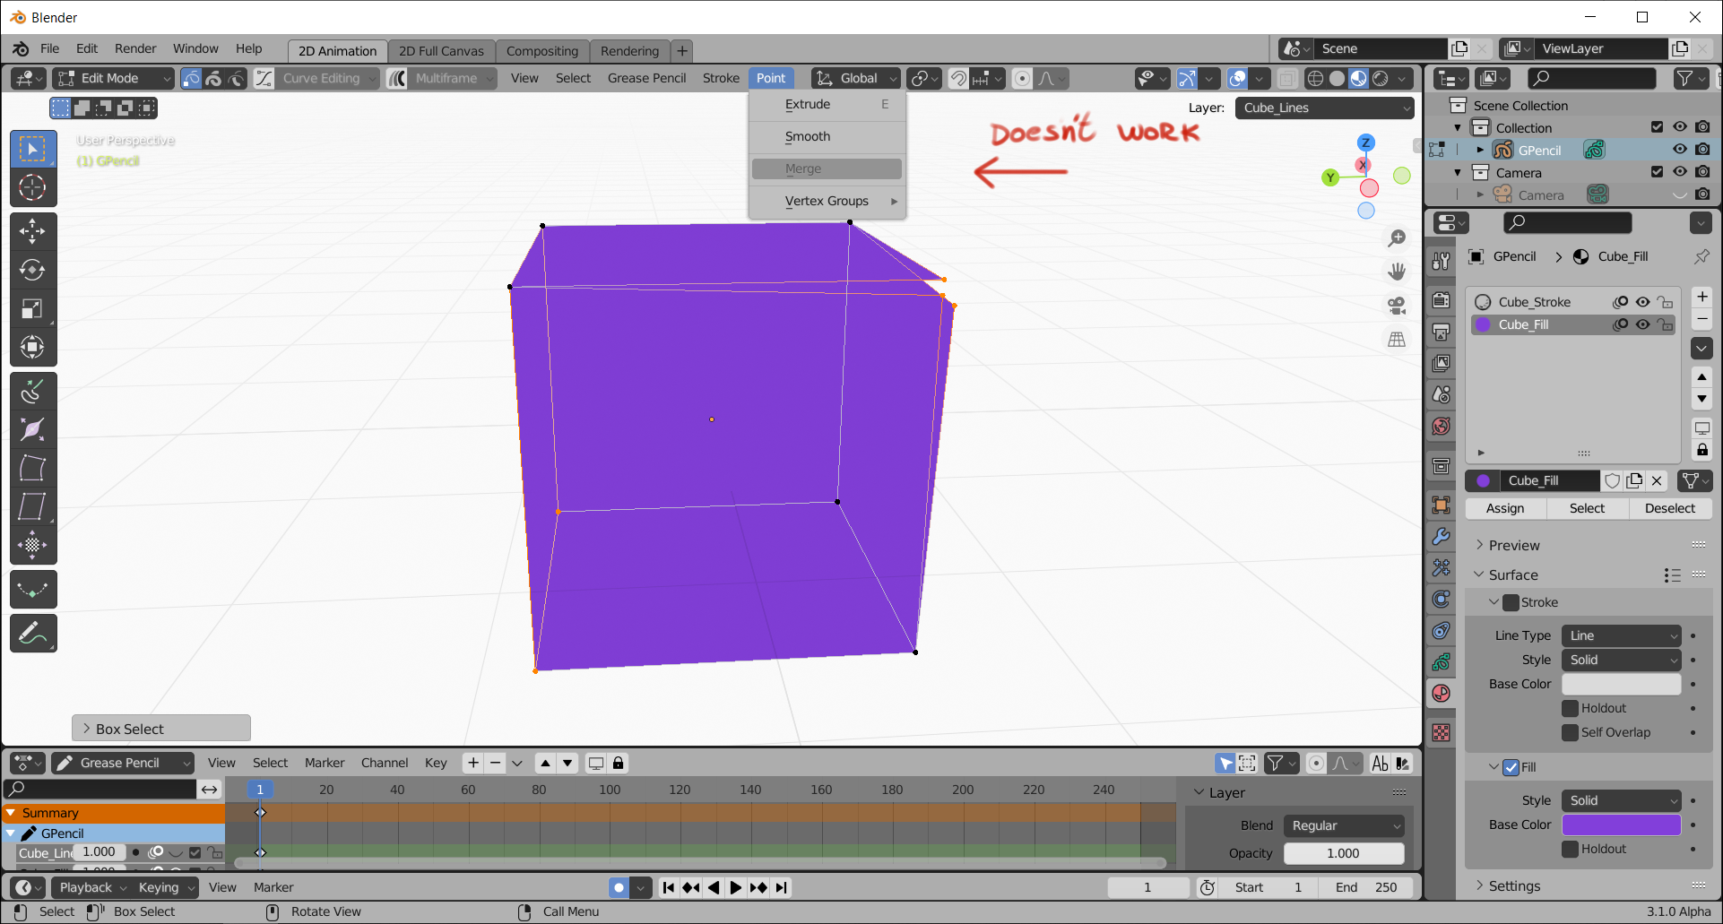Image resolution: width=1723 pixels, height=924 pixels.
Task: Select the Rotate tool in the left toolbar
Action: [x=32, y=270]
